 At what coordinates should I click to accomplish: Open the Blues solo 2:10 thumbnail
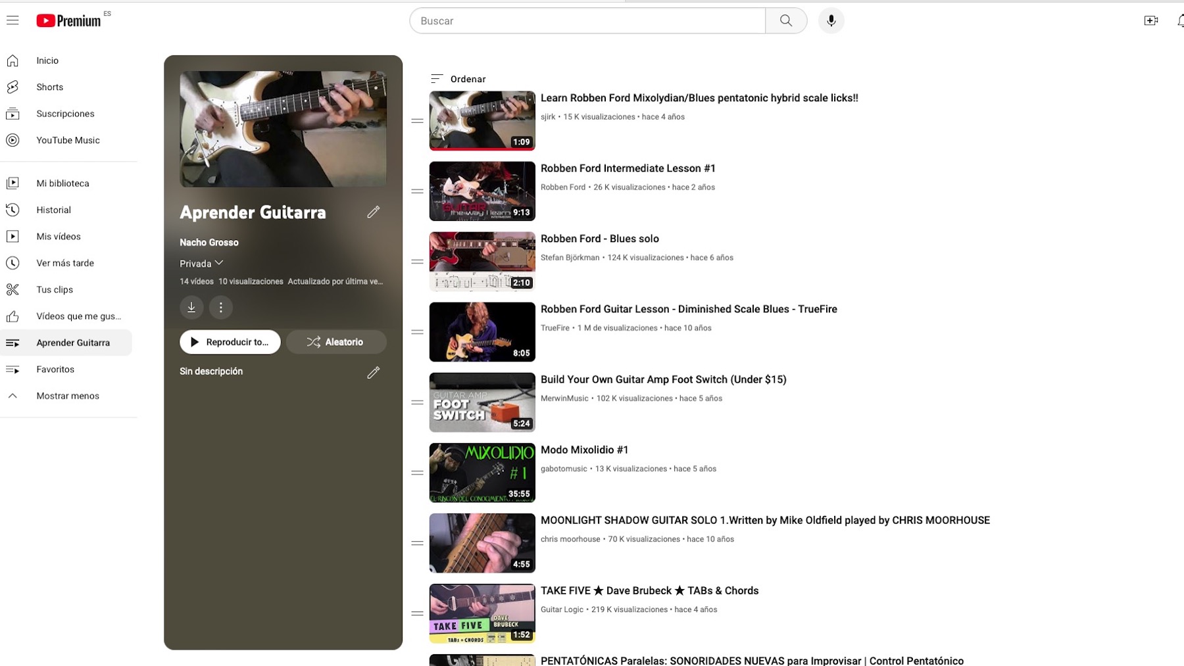482,262
